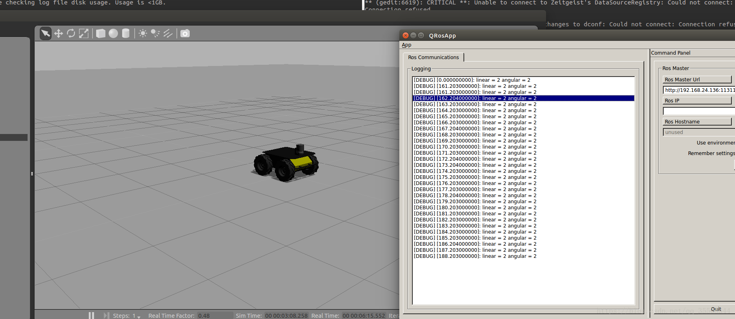Step the simulation forward once
This screenshot has height=319, width=735.
point(106,315)
